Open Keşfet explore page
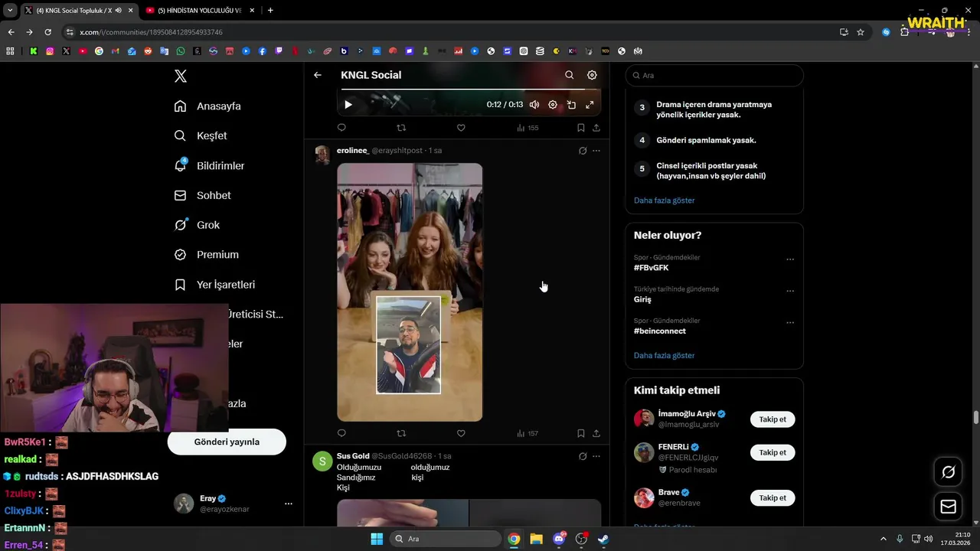This screenshot has height=551, width=980. 201,135
